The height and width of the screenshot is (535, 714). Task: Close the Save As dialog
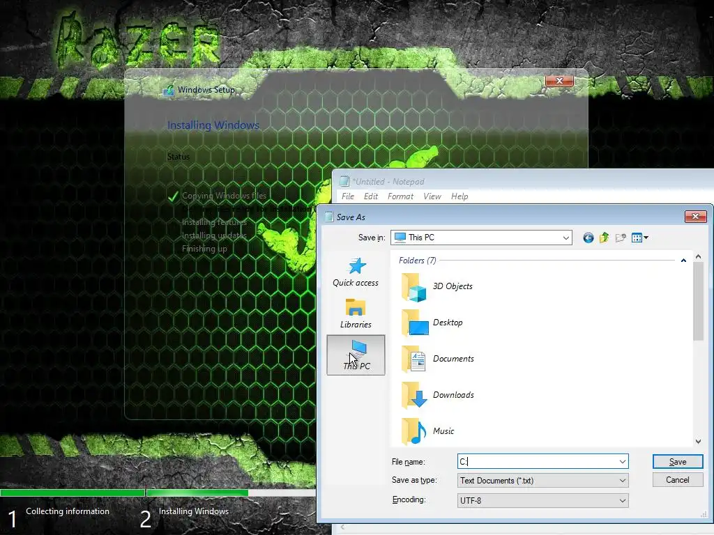point(695,217)
